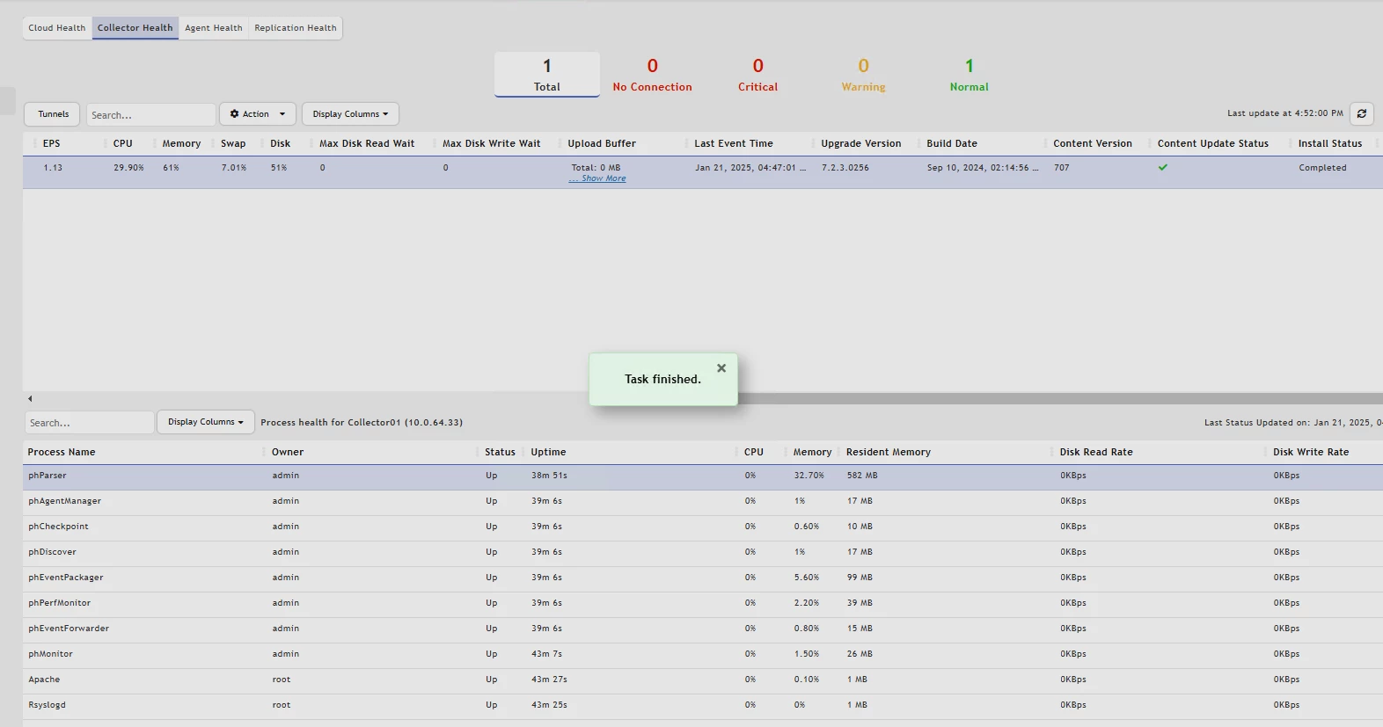
Task: Click the horizontal scrollbar of the collector table
Action: [1060, 398]
